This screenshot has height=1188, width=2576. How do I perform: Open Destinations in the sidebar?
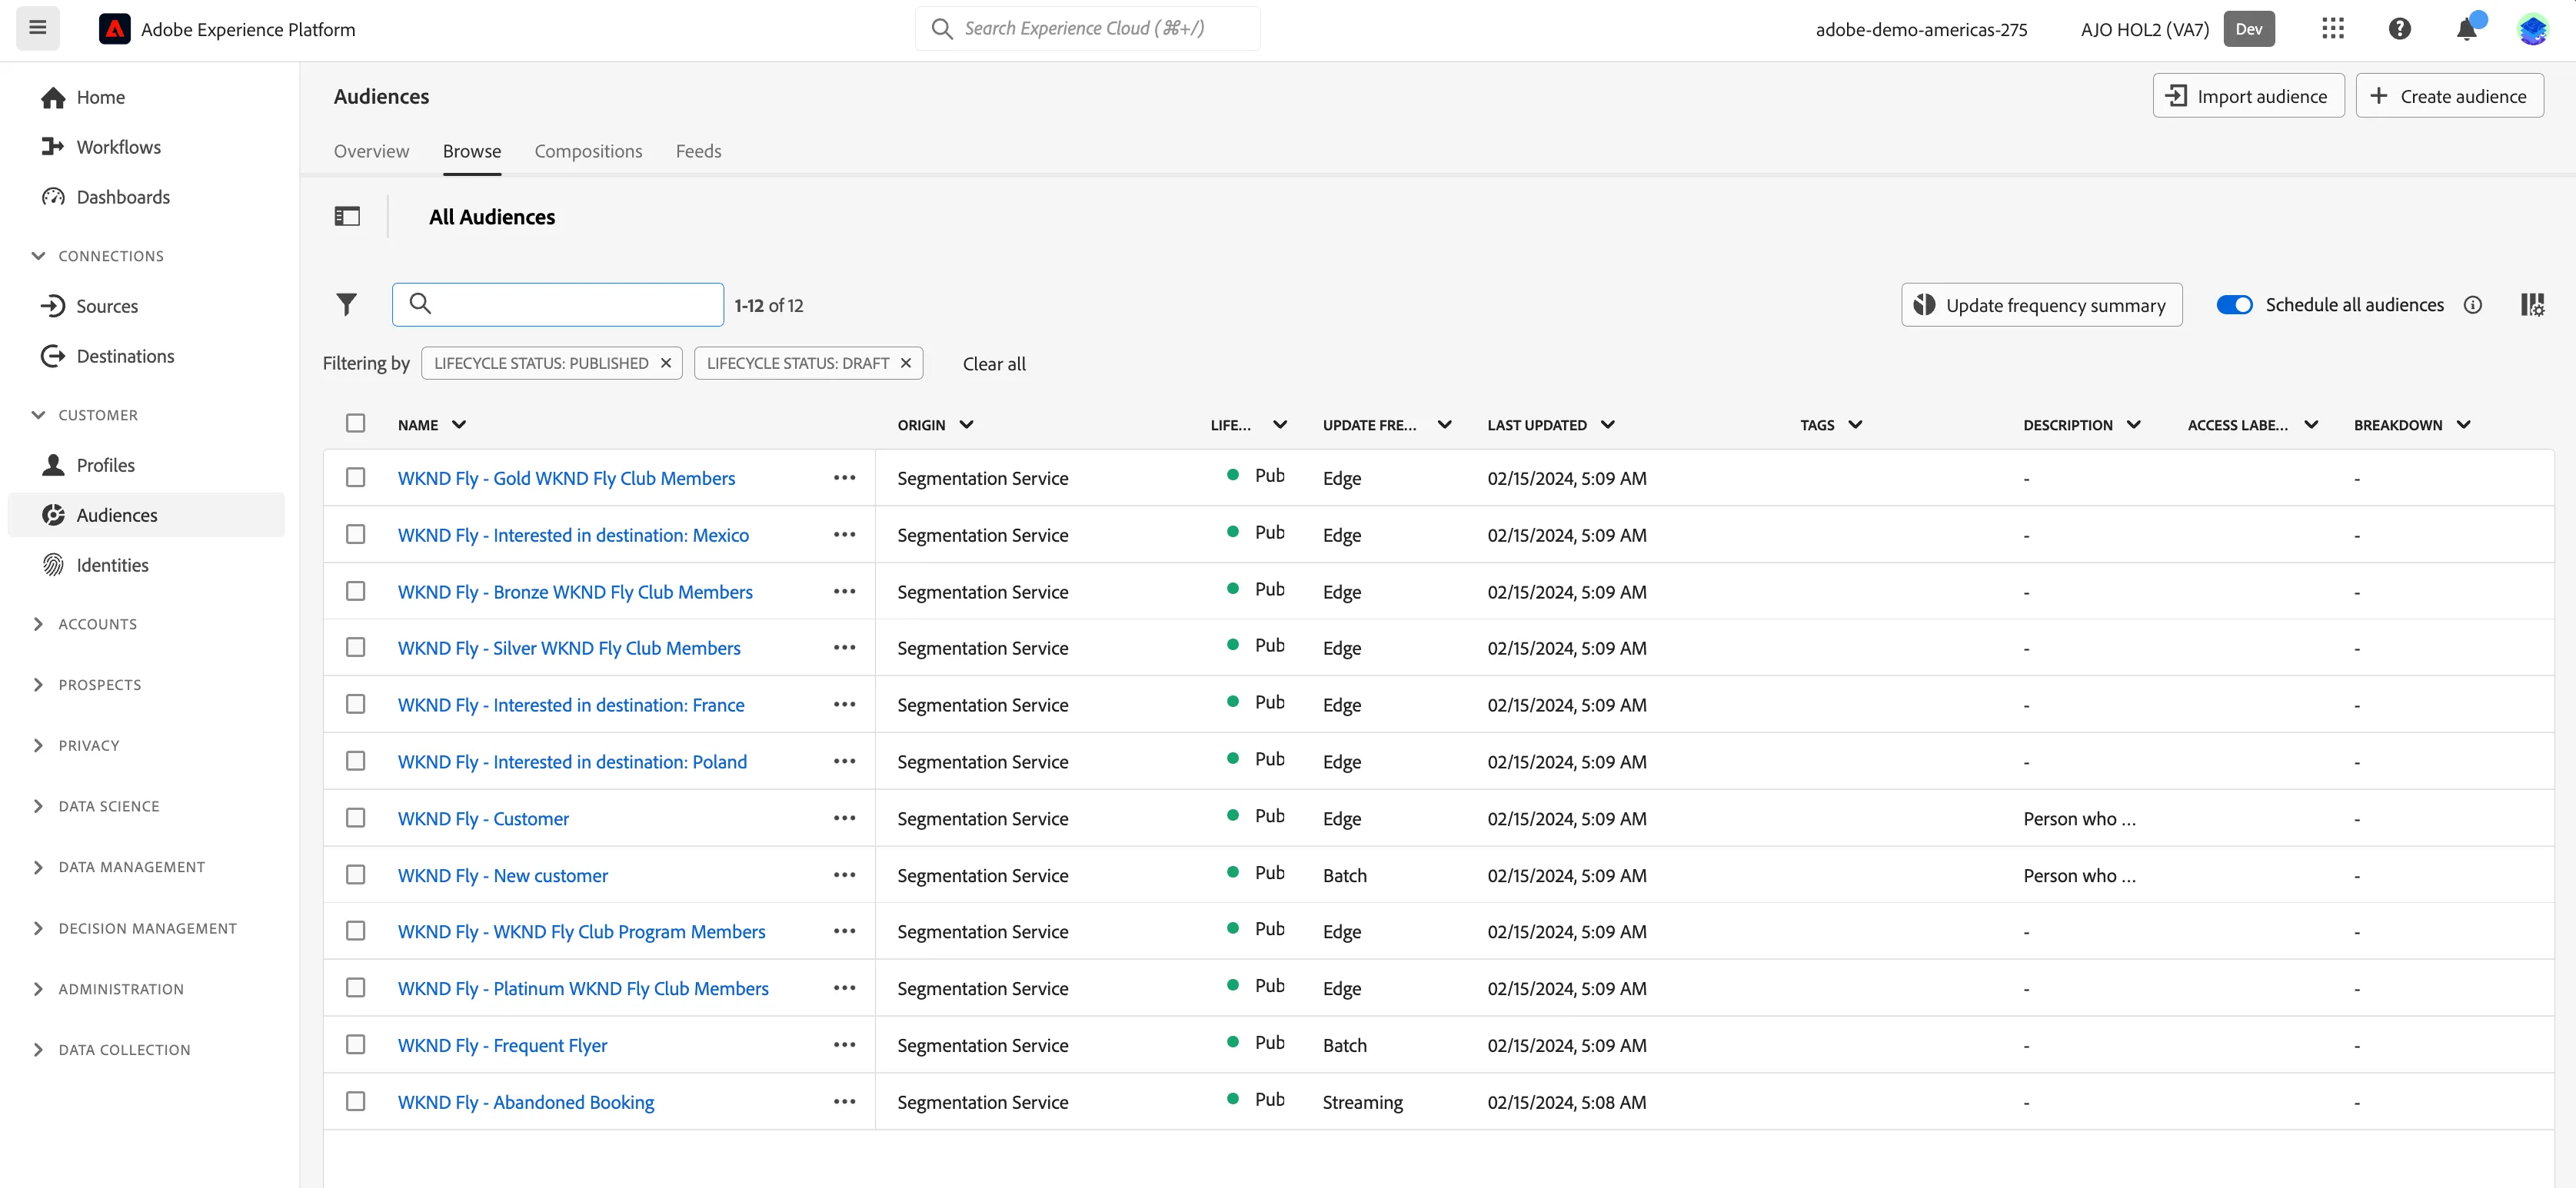coord(125,356)
